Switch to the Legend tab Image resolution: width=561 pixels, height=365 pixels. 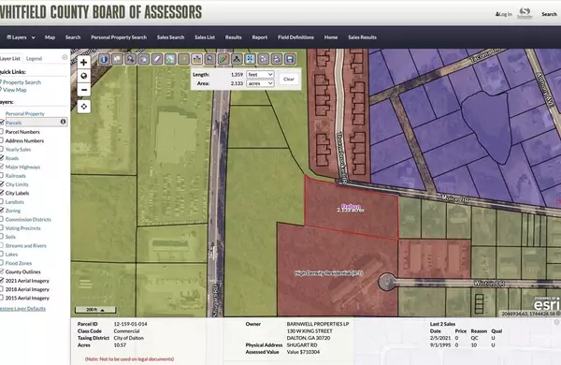pyautogui.click(x=34, y=58)
